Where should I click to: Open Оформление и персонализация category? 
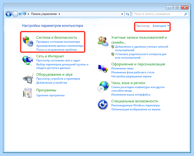point(138,64)
